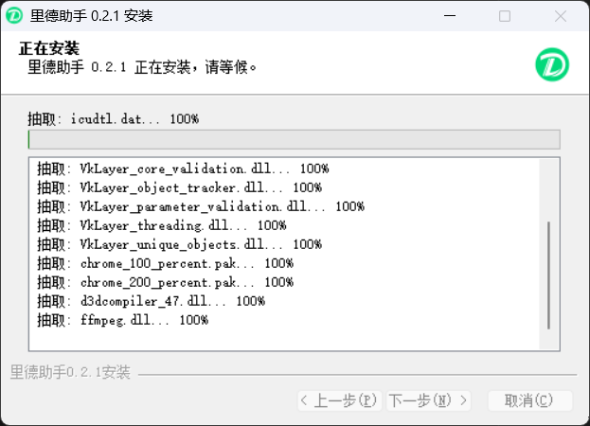Viewport: 590px width, 426px height.
Task: Click the installation progress bar
Action: coord(295,139)
